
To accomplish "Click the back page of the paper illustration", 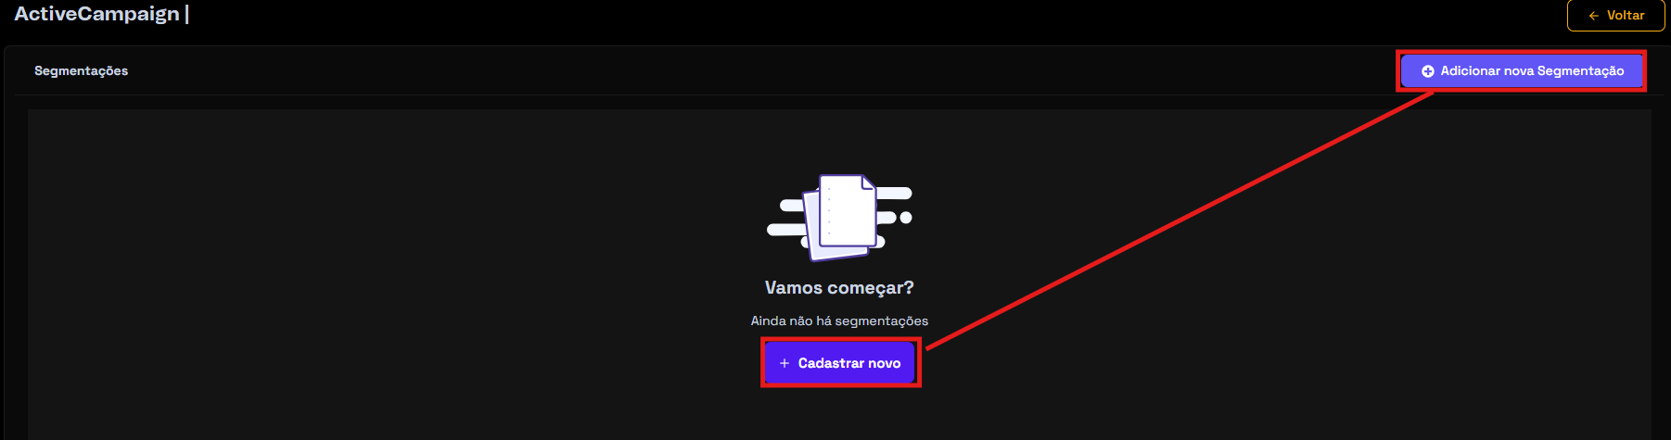I will [x=813, y=232].
